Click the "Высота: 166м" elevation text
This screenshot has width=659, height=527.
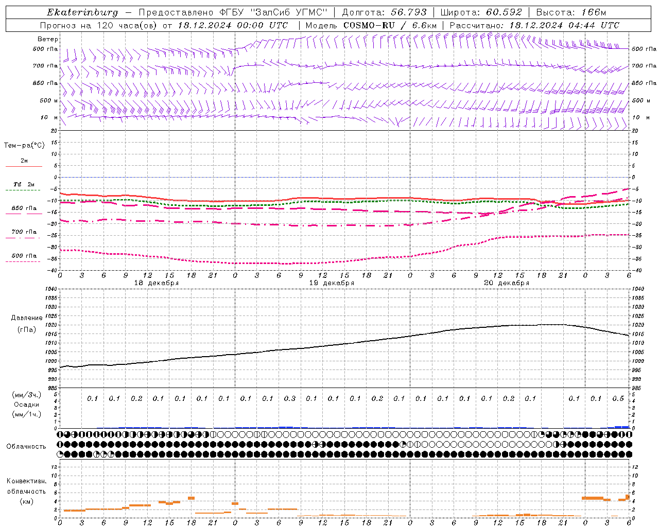point(571,12)
